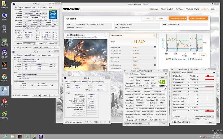This screenshot has height=139, width=223.
Task: Open the BENCHMARKS tab in 3DMark
Action: pyautogui.click(x=167, y=9)
